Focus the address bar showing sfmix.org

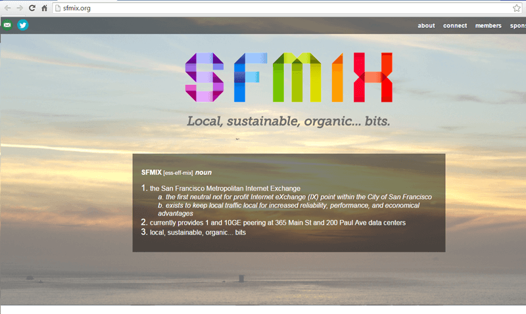tap(287, 8)
